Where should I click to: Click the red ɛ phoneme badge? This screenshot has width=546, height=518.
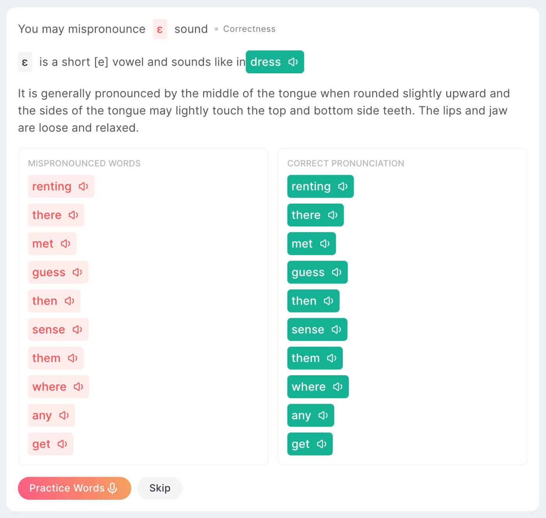point(160,29)
